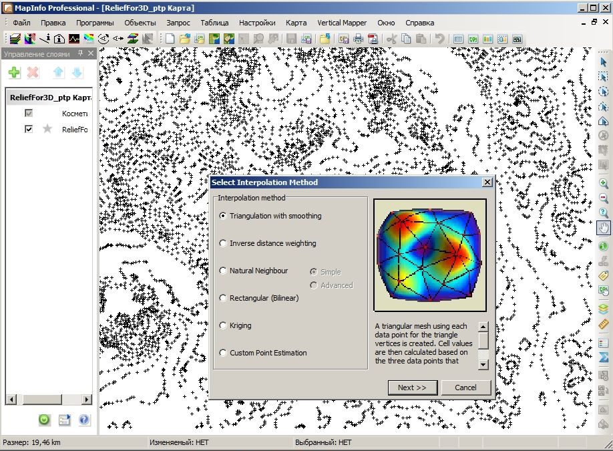Close the Select Interpolation Method dialog
This screenshot has height=451, width=613.
(487, 182)
